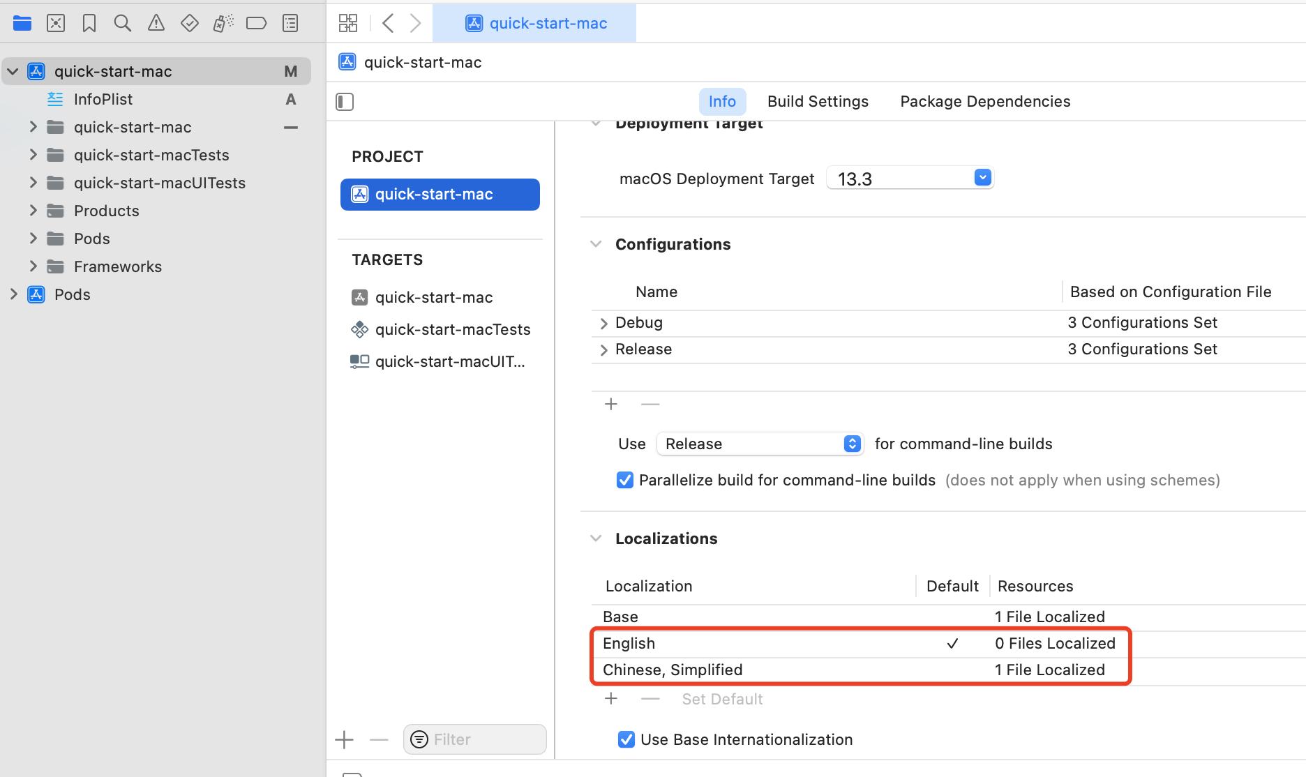1306x777 pixels.
Task: Expand the Products folder
Action: [x=33, y=211]
